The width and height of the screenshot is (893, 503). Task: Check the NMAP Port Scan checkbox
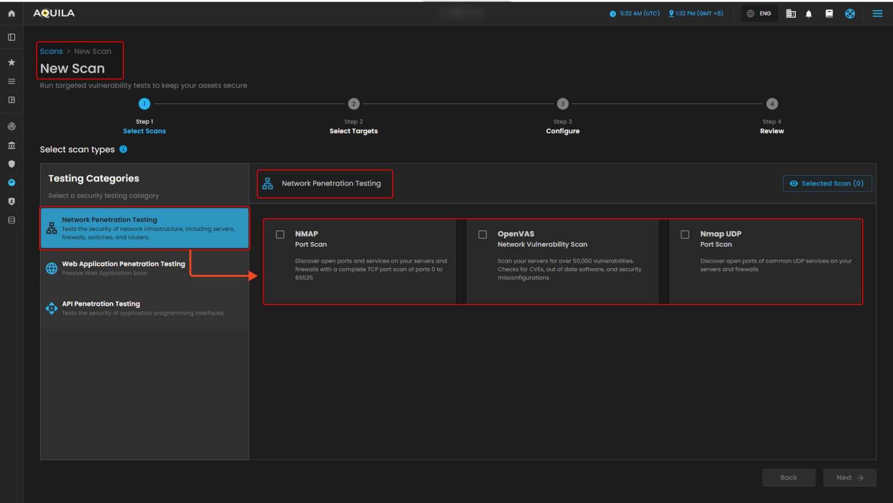click(x=280, y=235)
